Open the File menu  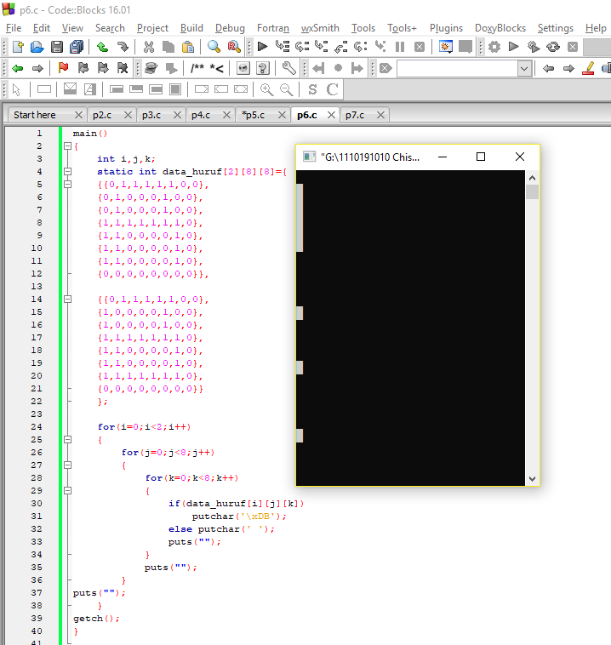tap(14, 28)
